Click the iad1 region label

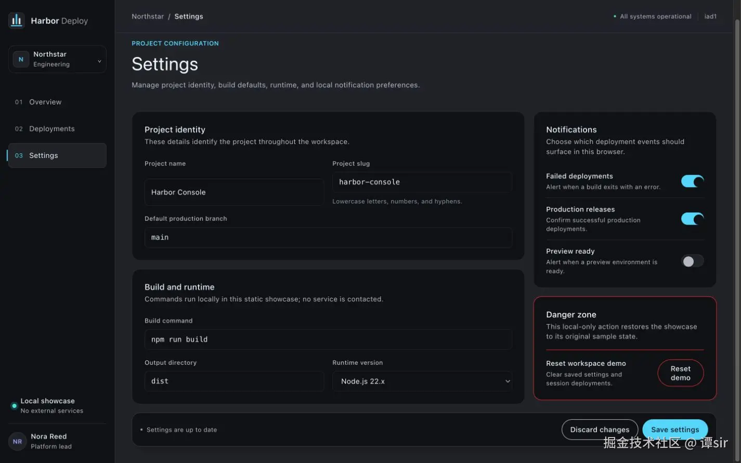pyautogui.click(x=710, y=17)
